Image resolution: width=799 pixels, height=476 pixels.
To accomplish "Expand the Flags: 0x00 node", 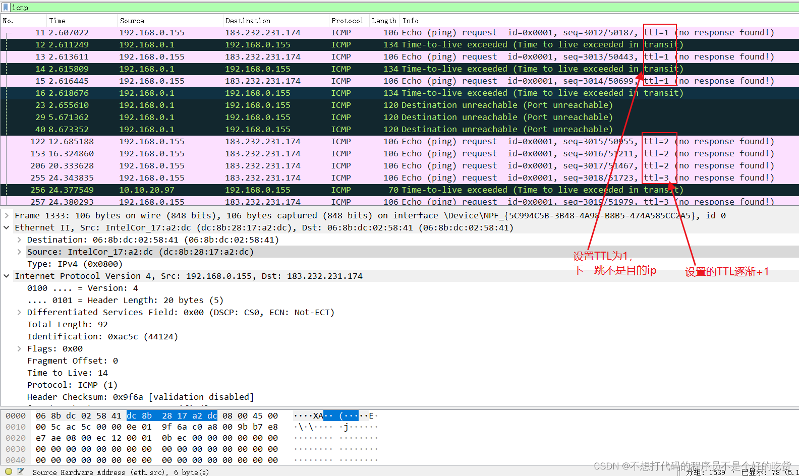I will tap(19, 348).
